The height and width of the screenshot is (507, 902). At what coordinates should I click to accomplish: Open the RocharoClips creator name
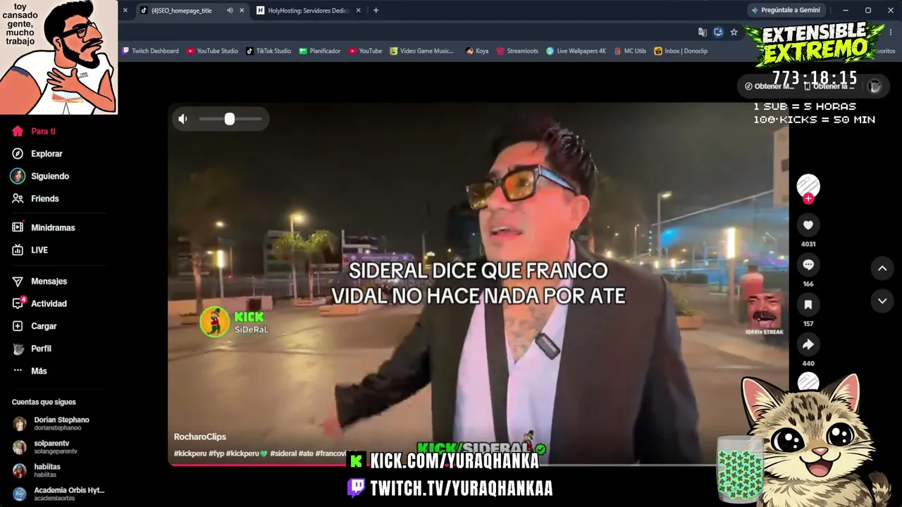pyautogui.click(x=200, y=437)
